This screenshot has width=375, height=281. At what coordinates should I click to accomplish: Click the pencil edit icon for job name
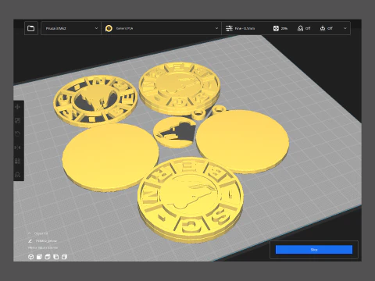[x=30, y=241]
